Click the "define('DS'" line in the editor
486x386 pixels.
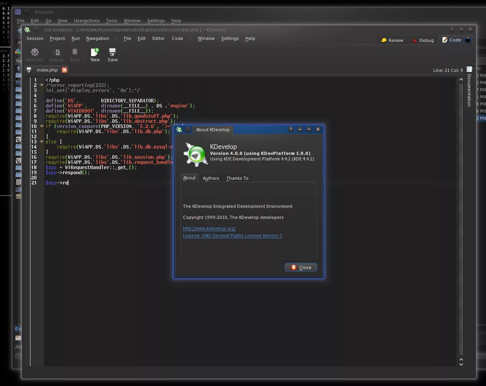tap(102, 101)
